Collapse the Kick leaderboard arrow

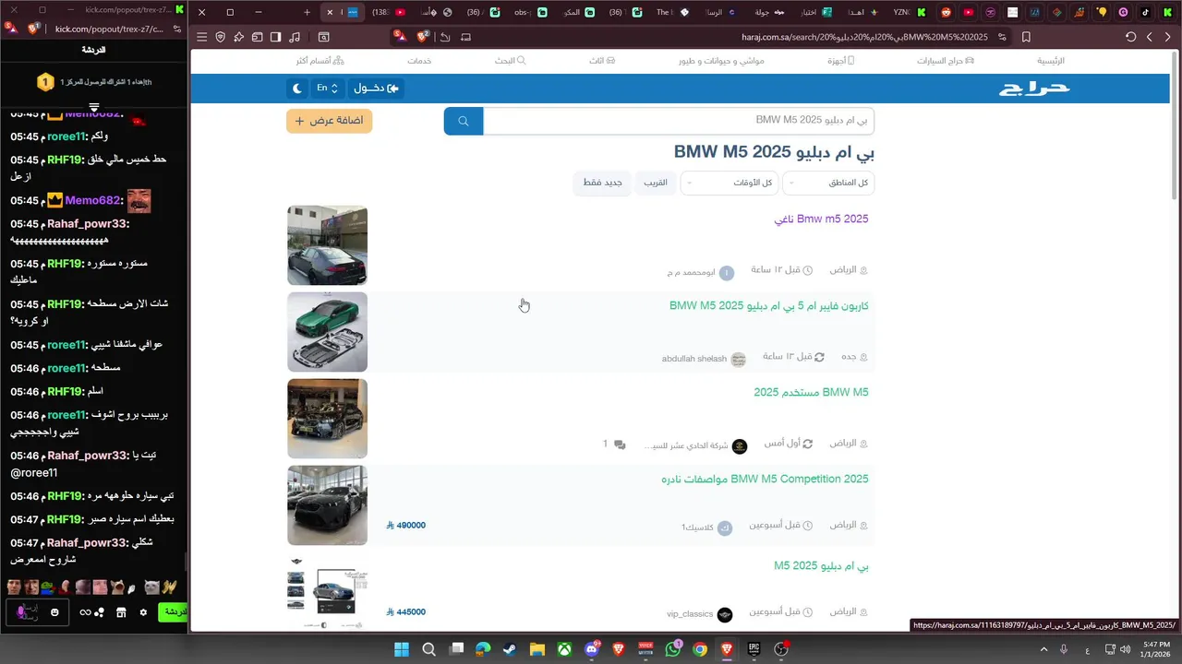pyautogui.click(x=94, y=108)
